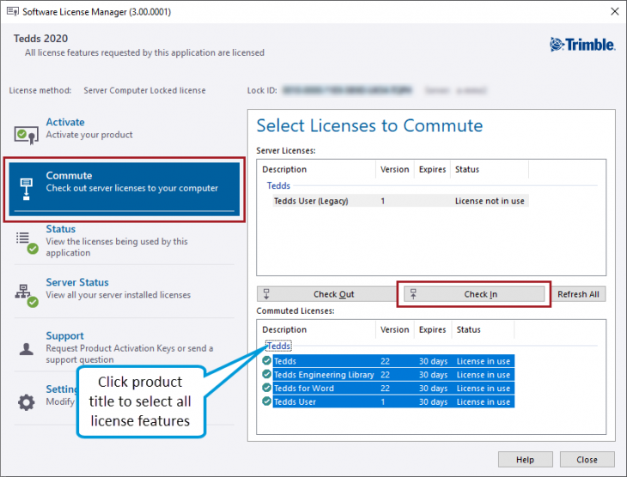627x477 pixels.
Task: Click the Commute checkout icon
Action: click(27, 189)
